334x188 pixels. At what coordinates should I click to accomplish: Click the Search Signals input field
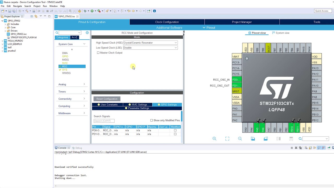click(104, 121)
